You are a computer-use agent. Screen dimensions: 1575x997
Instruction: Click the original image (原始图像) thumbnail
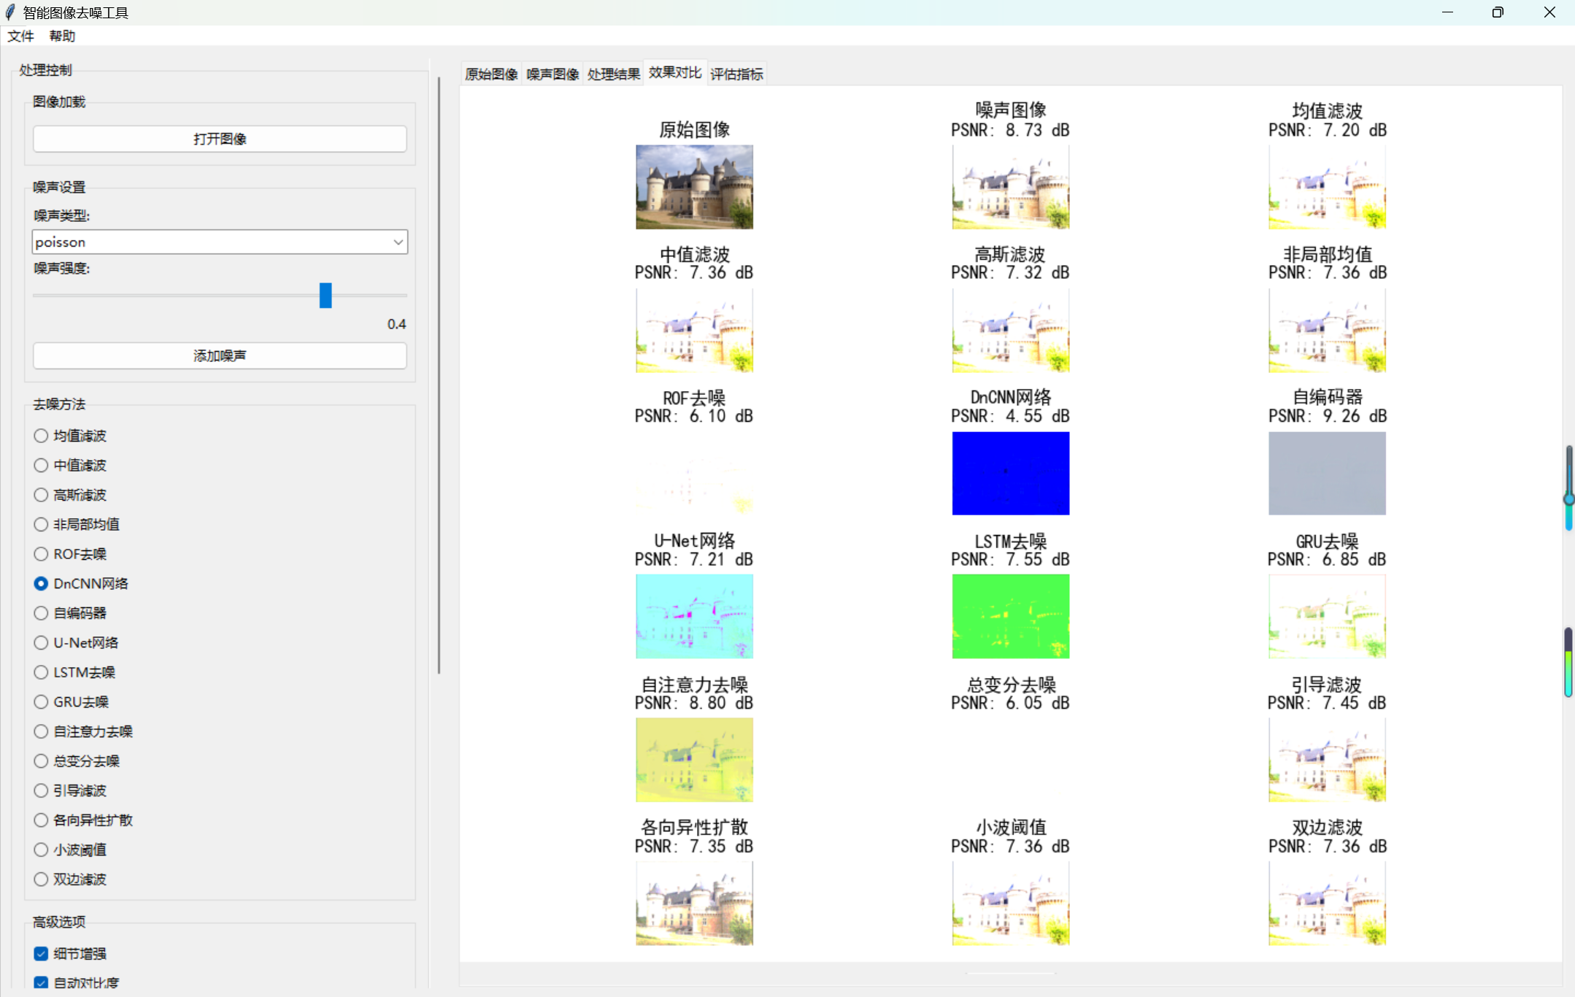point(694,187)
